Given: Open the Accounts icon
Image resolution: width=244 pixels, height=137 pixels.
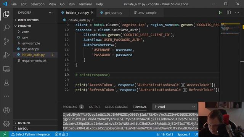Looking at the screenshot, I should (x=6, y=110).
